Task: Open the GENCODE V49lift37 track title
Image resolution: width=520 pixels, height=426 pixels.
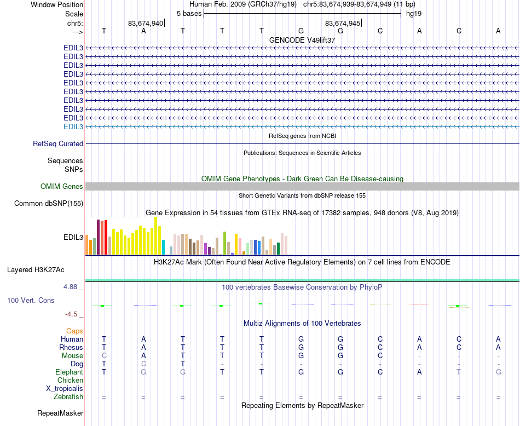Action: [x=302, y=40]
